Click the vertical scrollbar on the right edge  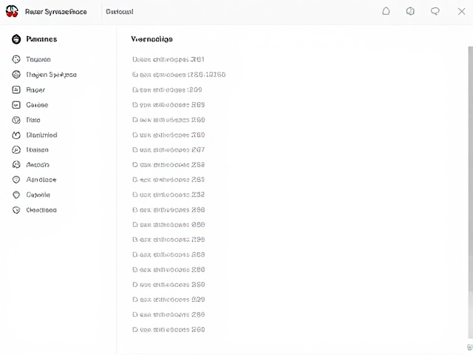click(470, 169)
